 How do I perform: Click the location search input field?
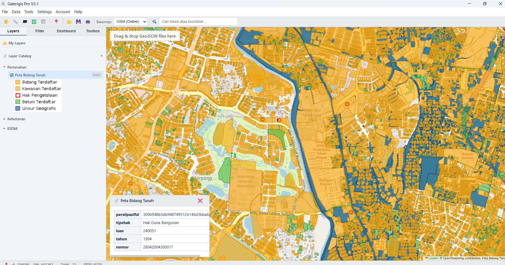tap(198, 22)
